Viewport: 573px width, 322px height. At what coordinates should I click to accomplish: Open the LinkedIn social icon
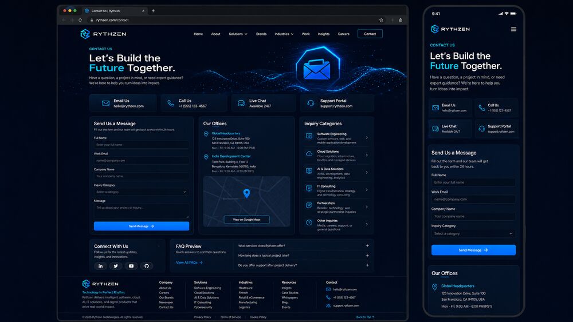point(100,266)
